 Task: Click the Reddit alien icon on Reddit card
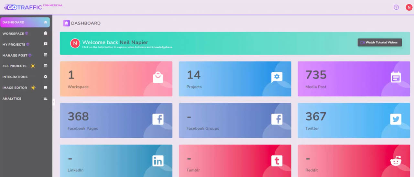396,161
